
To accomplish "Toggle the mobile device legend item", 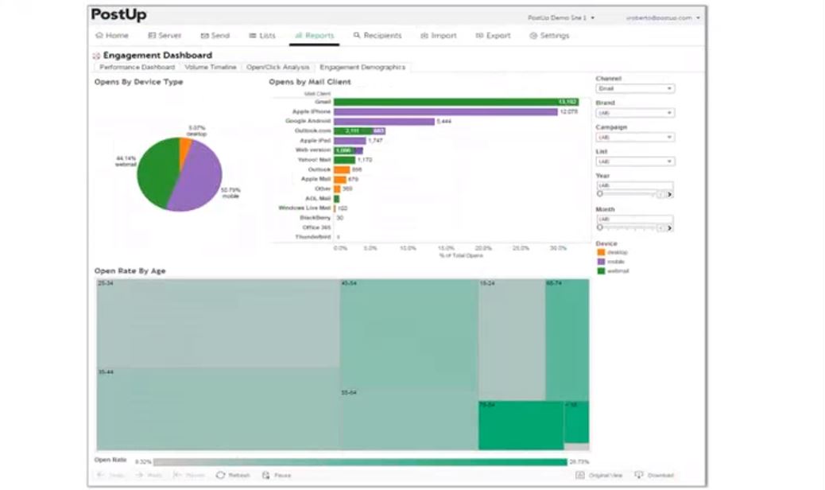I will [601, 262].
